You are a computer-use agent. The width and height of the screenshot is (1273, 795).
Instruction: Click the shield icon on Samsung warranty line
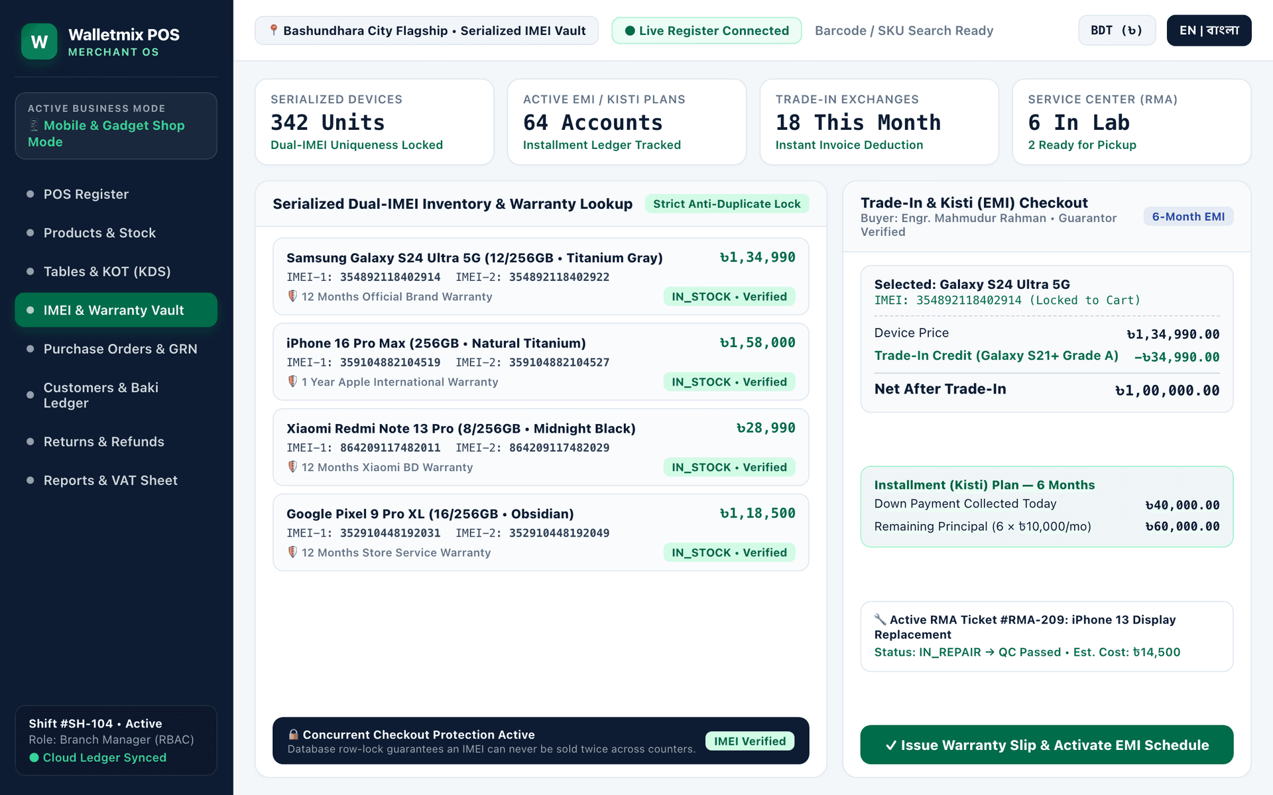point(292,296)
